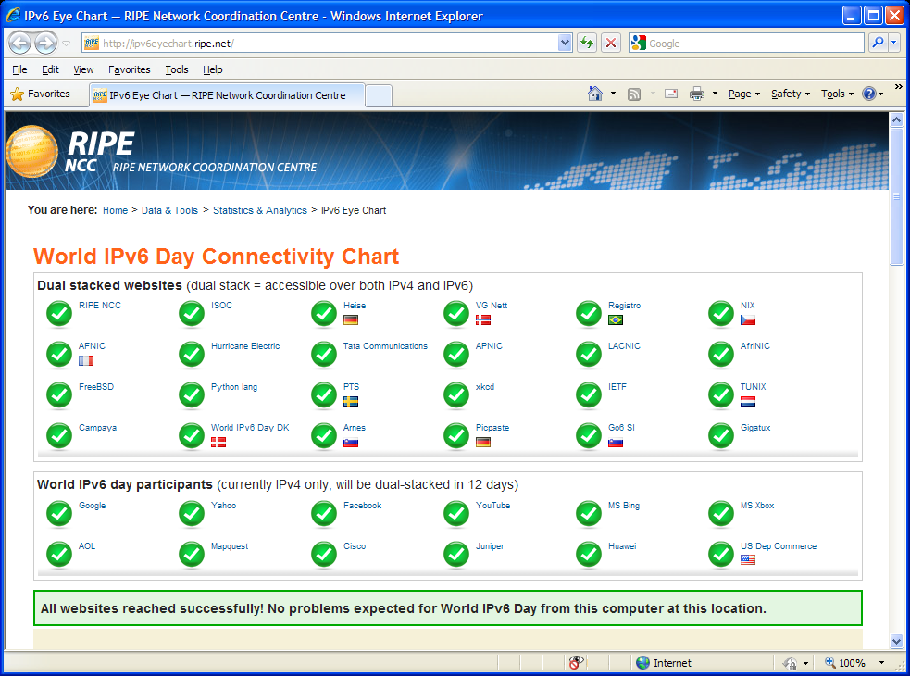Open the xkcd link
The height and width of the screenshot is (676, 910).
click(485, 387)
